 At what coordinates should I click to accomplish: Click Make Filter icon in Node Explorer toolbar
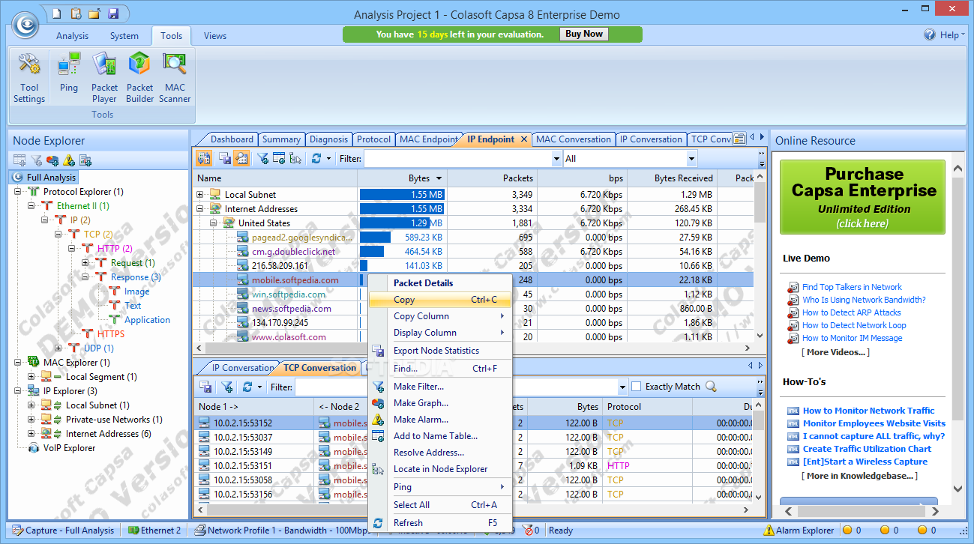[36, 160]
